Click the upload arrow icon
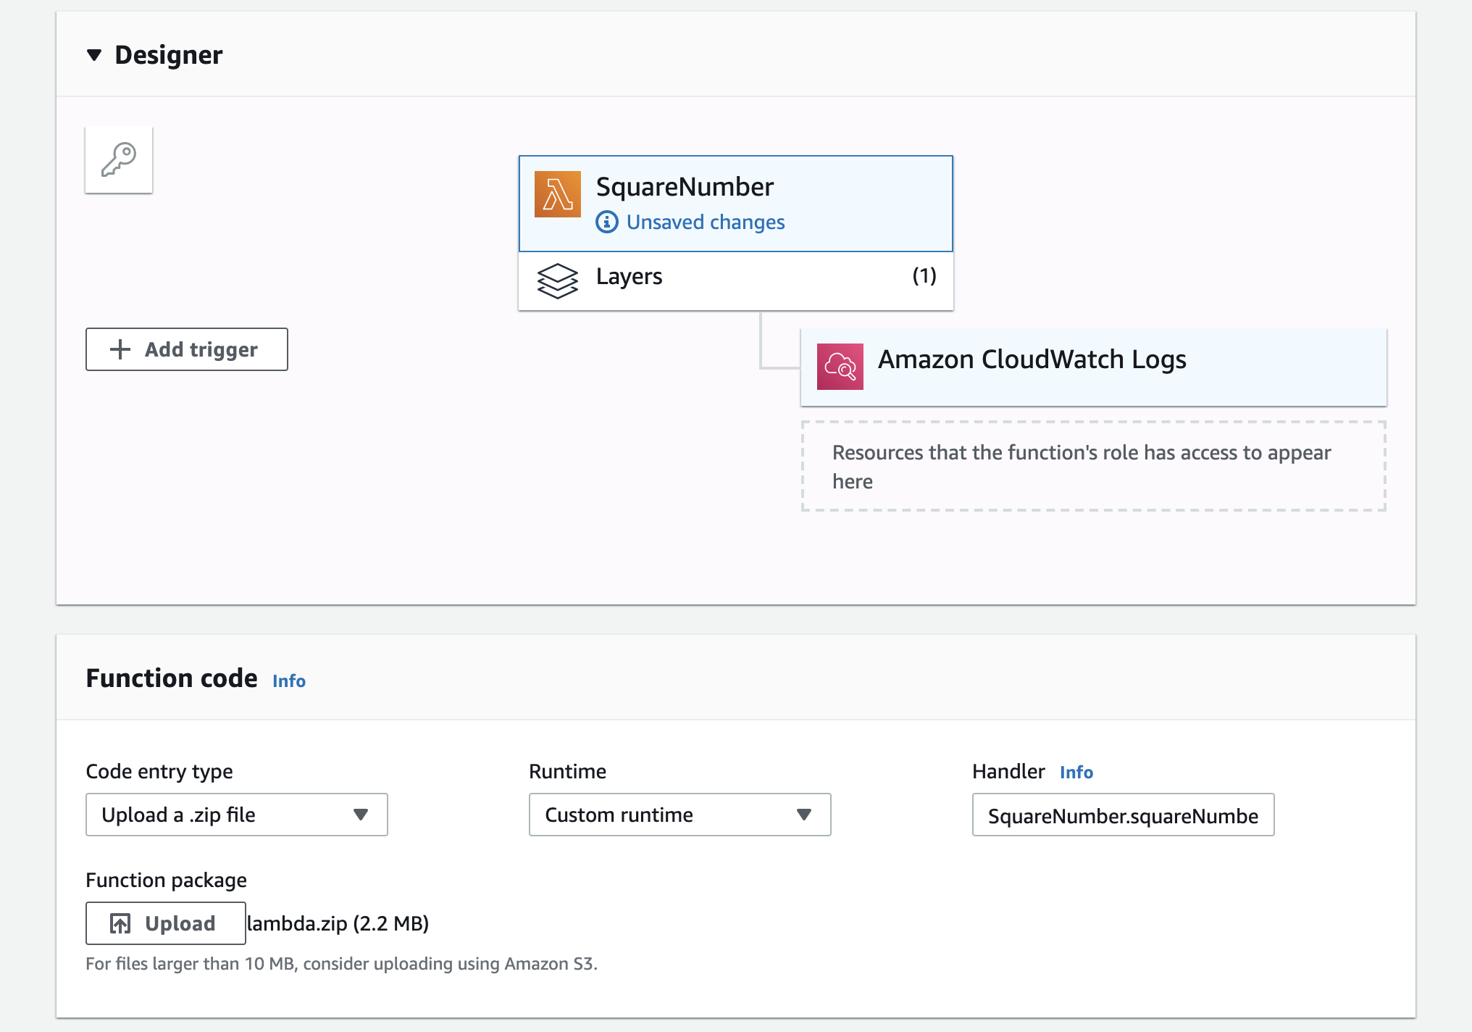Viewport: 1472px width, 1032px height. [x=120, y=923]
